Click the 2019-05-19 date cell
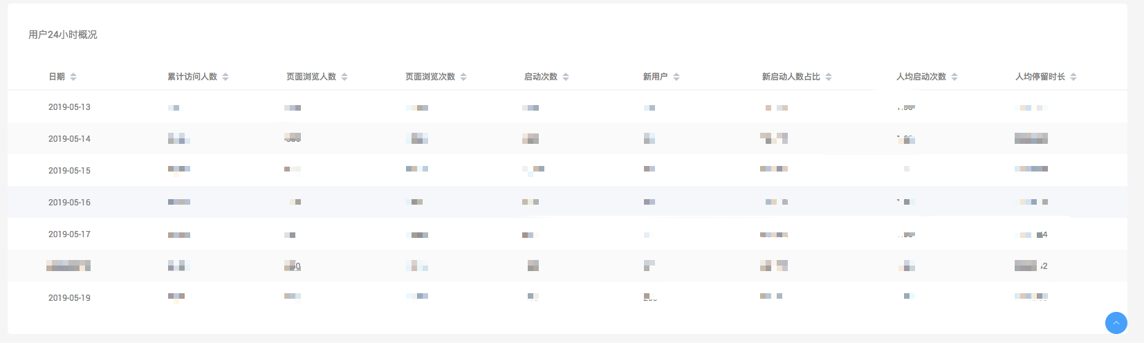 pos(69,298)
